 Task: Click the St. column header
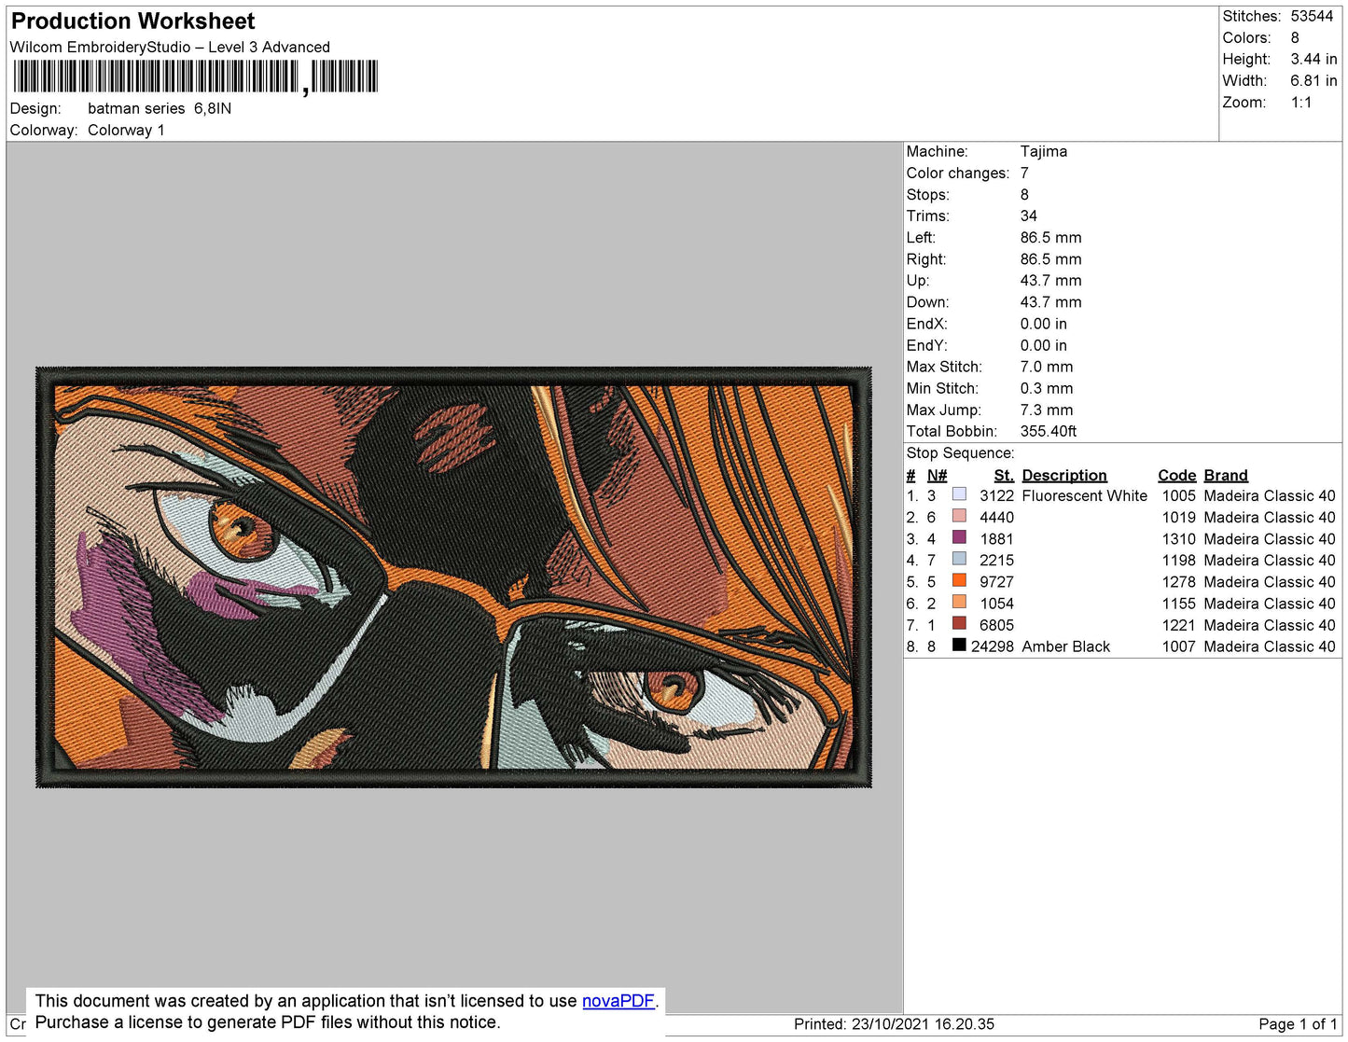[x=1004, y=475]
